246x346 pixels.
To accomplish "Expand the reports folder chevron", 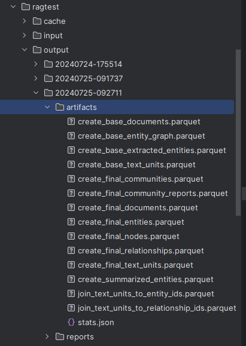I will point(47,336).
